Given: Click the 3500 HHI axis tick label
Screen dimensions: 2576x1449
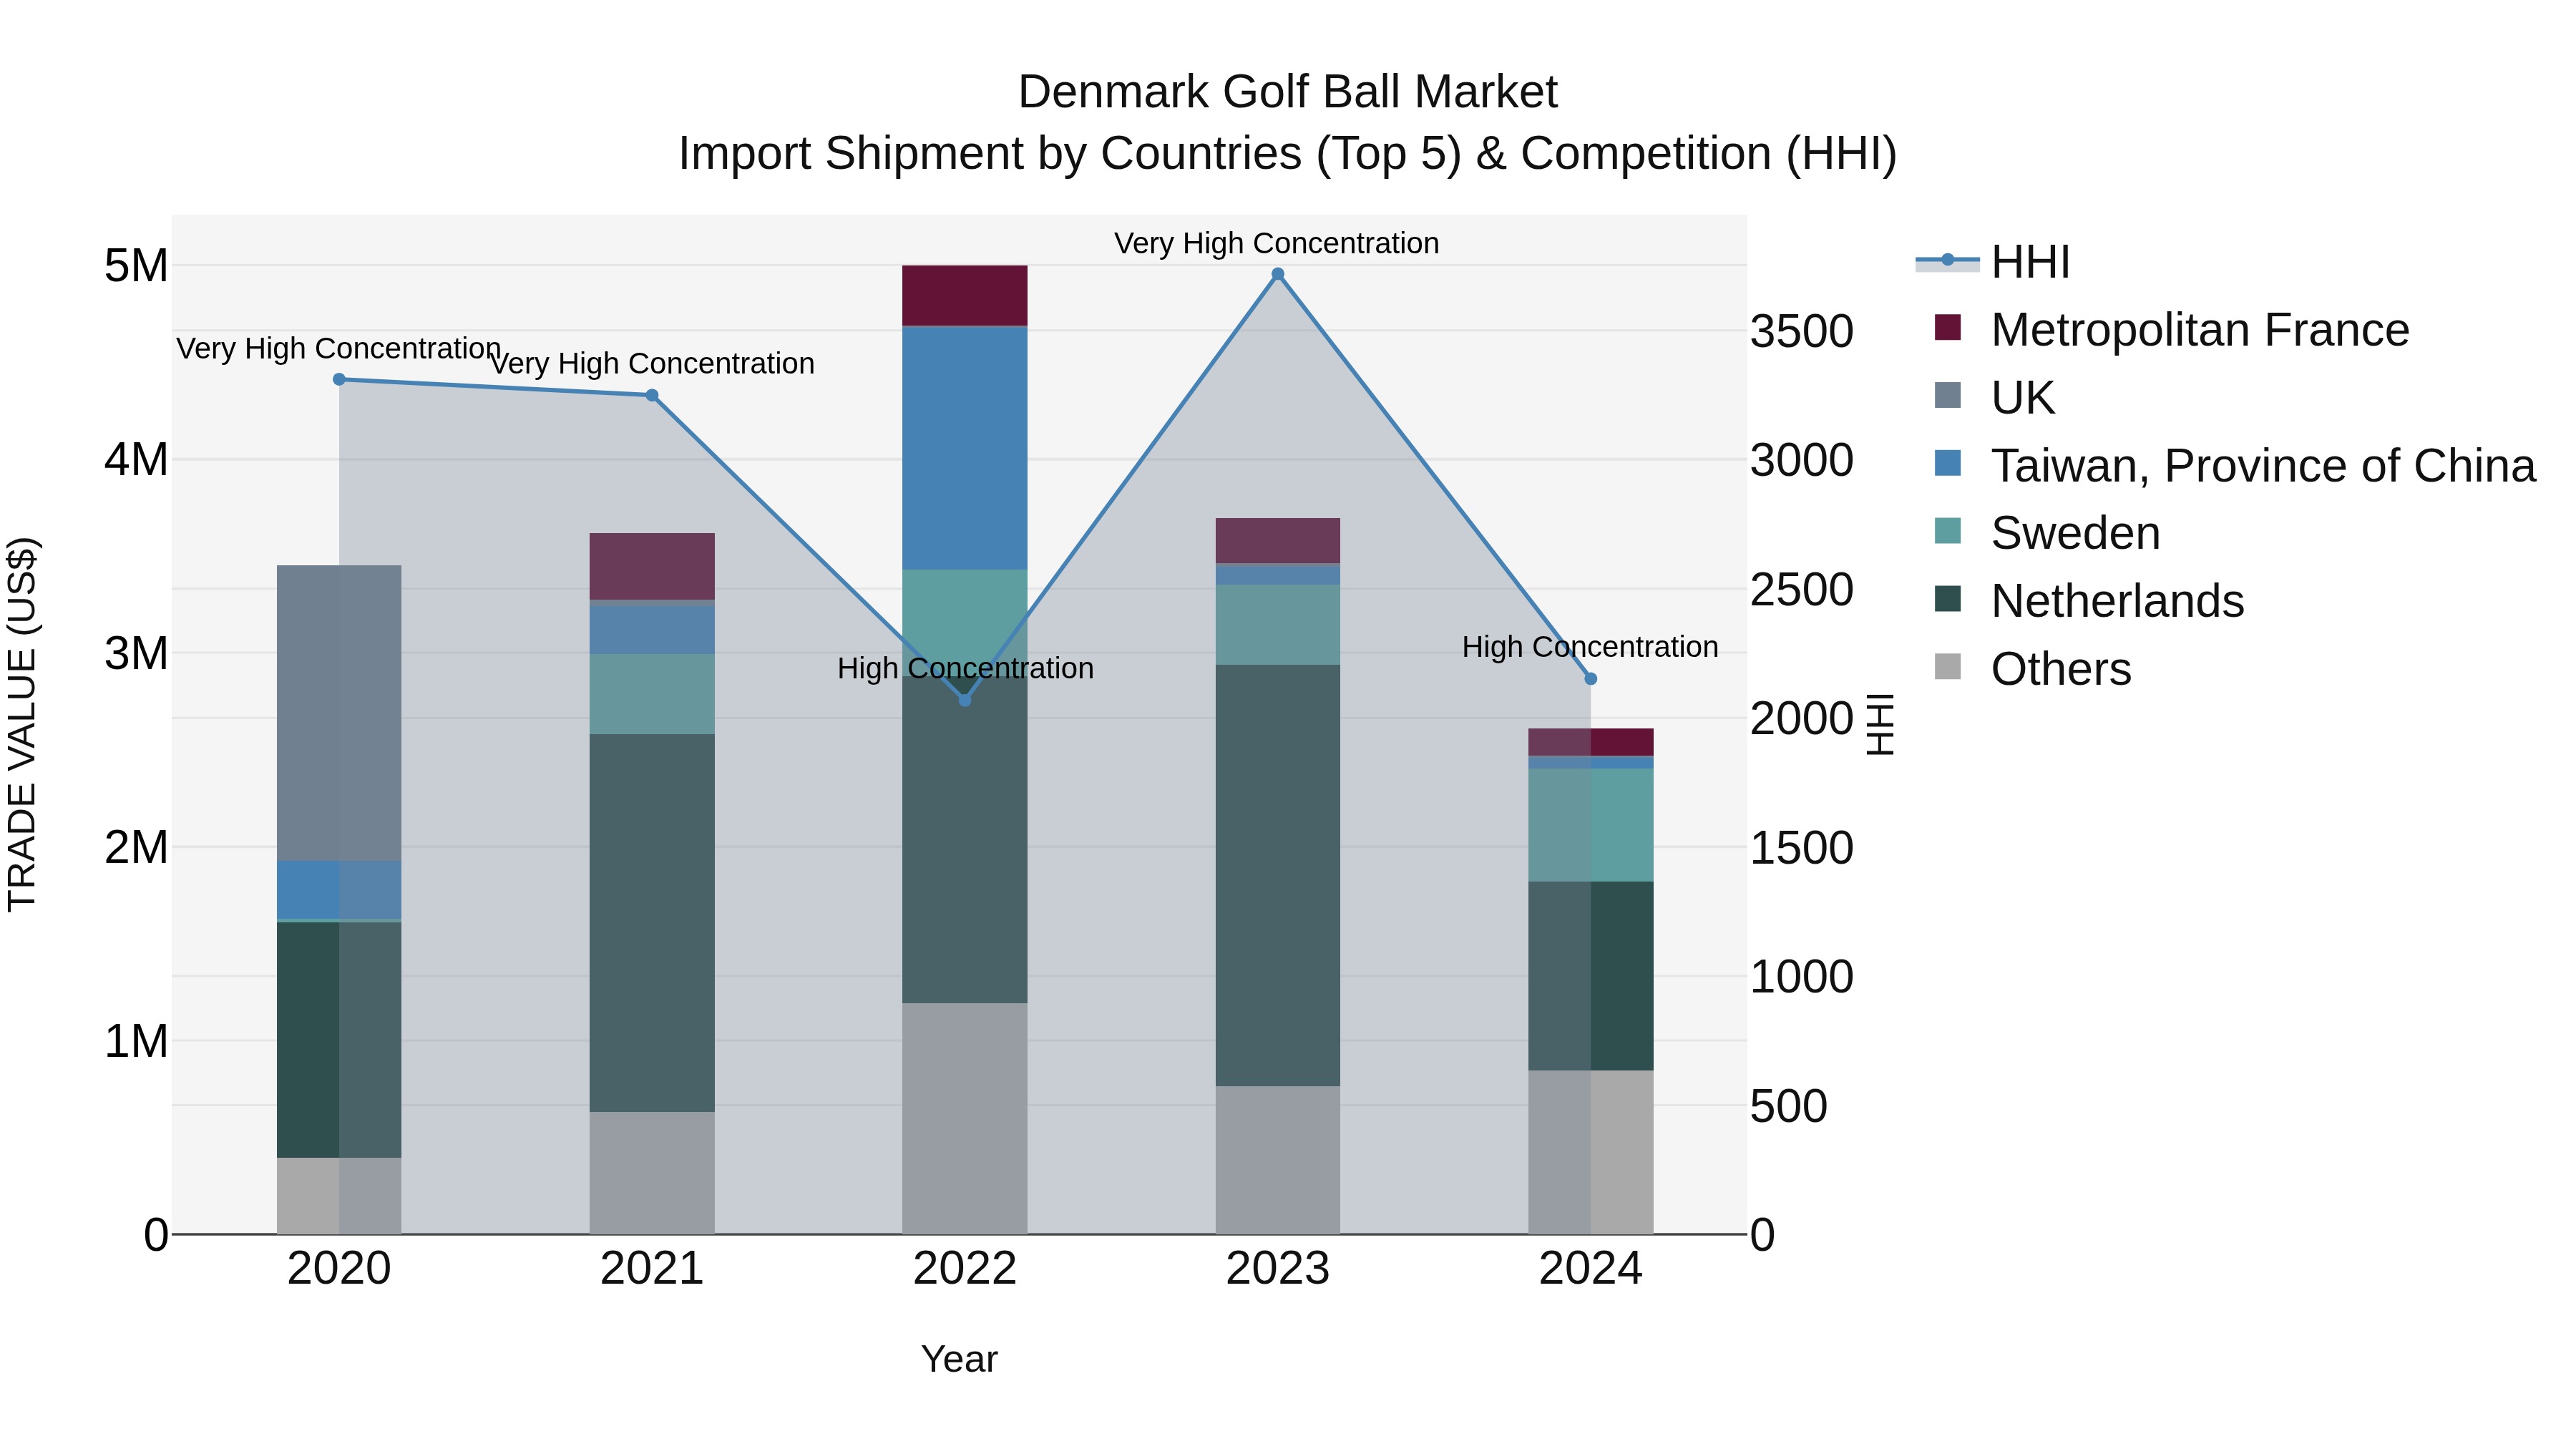Looking at the screenshot, I should tap(1802, 331).
